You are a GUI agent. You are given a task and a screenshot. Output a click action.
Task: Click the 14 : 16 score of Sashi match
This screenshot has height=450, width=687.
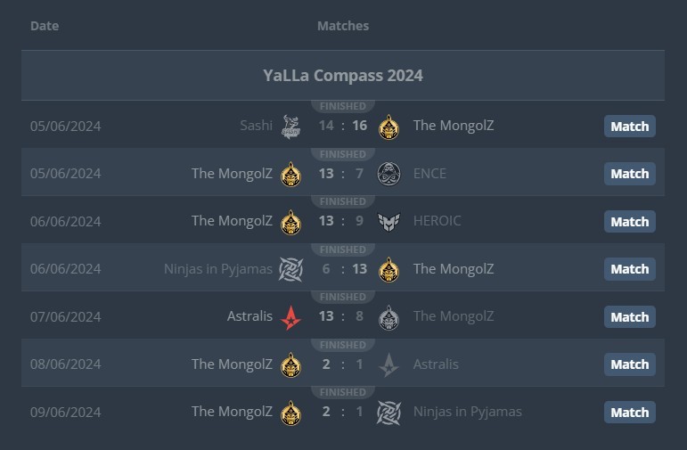pyautogui.click(x=343, y=126)
